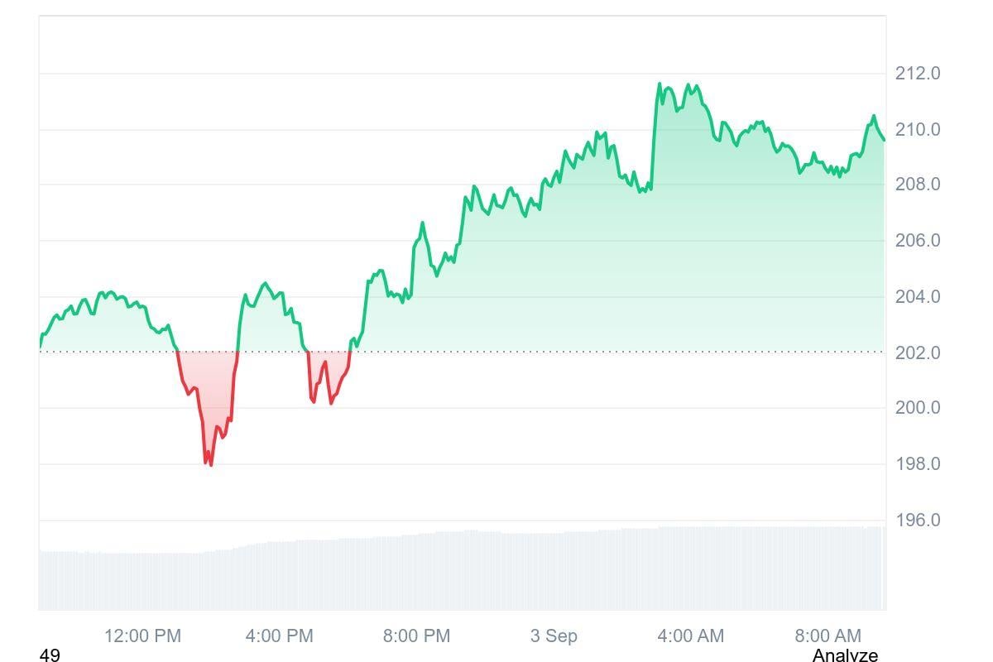The width and height of the screenshot is (993, 662).
Task: Click the second smaller red dip area
Action: 328,377
